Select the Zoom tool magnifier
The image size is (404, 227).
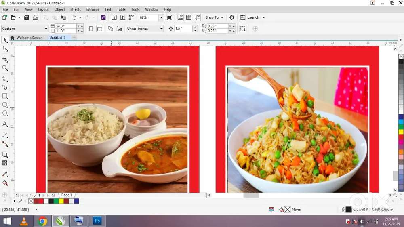pyautogui.click(x=5, y=68)
